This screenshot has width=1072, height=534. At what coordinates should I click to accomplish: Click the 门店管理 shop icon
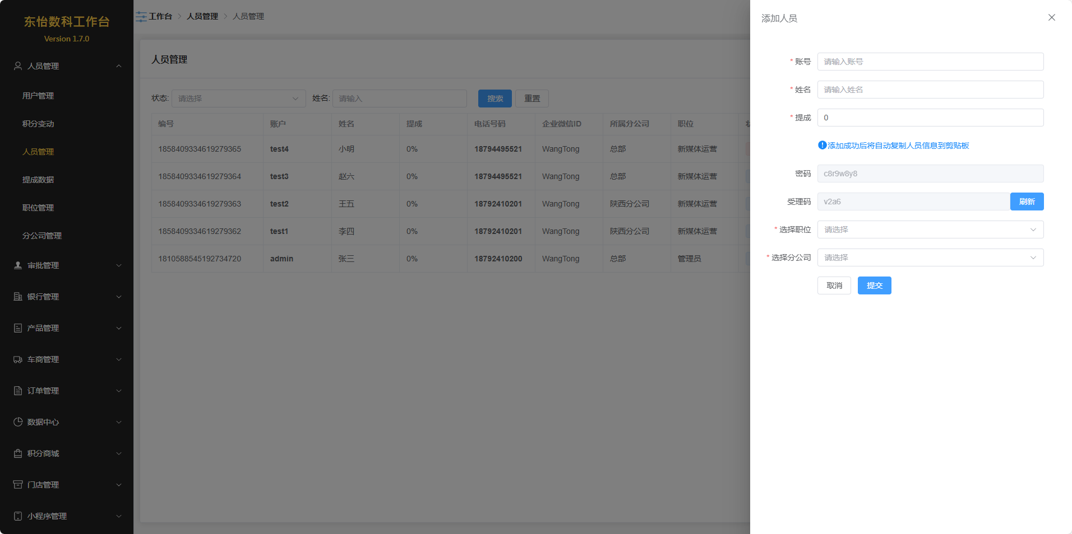(x=18, y=485)
